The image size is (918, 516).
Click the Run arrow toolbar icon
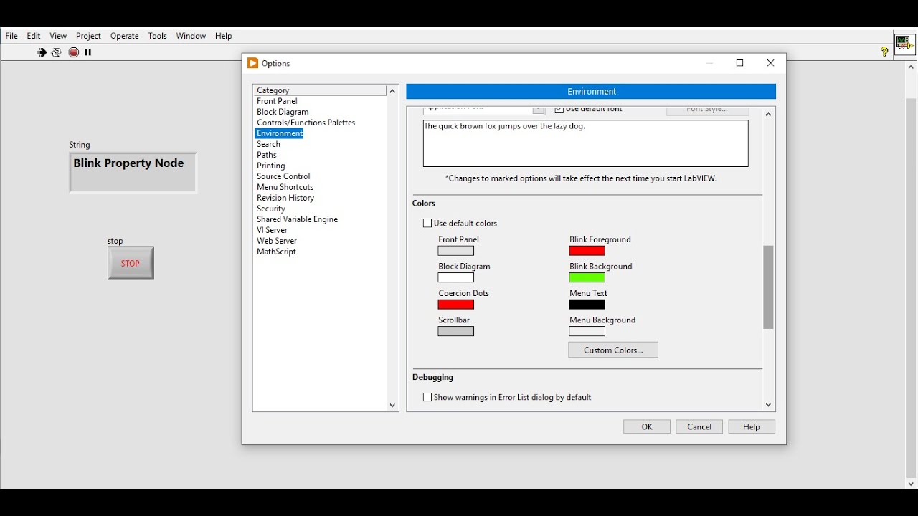[42, 52]
